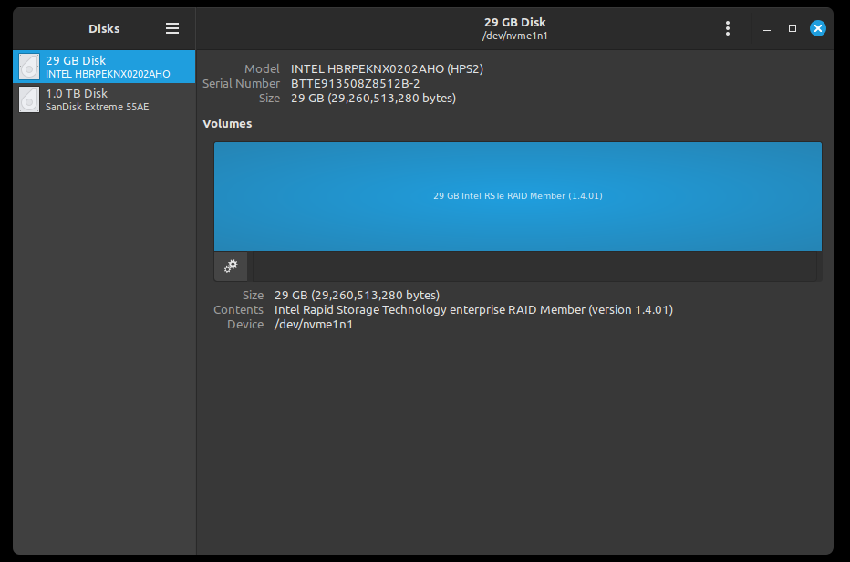Open the Disks hamburger application menu
The height and width of the screenshot is (562, 850).
tap(172, 28)
